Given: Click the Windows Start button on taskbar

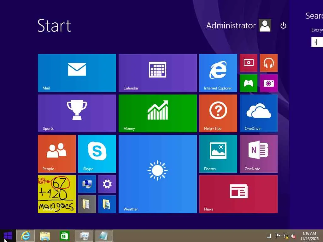Looking at the screenshot, I should [x=8, y=236].
